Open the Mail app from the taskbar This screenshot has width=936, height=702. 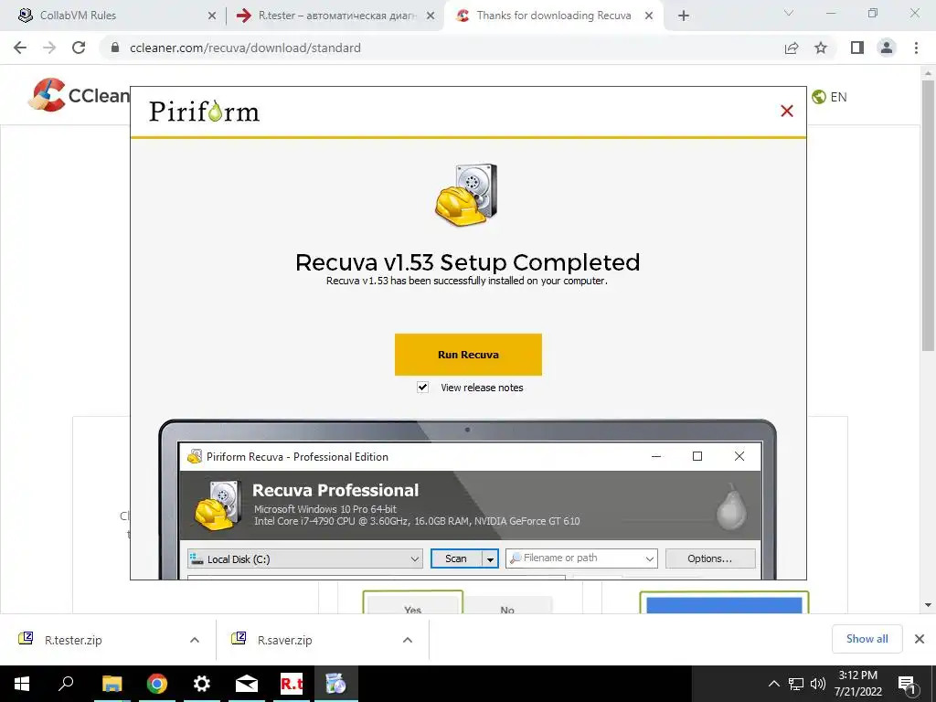pyautogui.click(x=247, y=684)
